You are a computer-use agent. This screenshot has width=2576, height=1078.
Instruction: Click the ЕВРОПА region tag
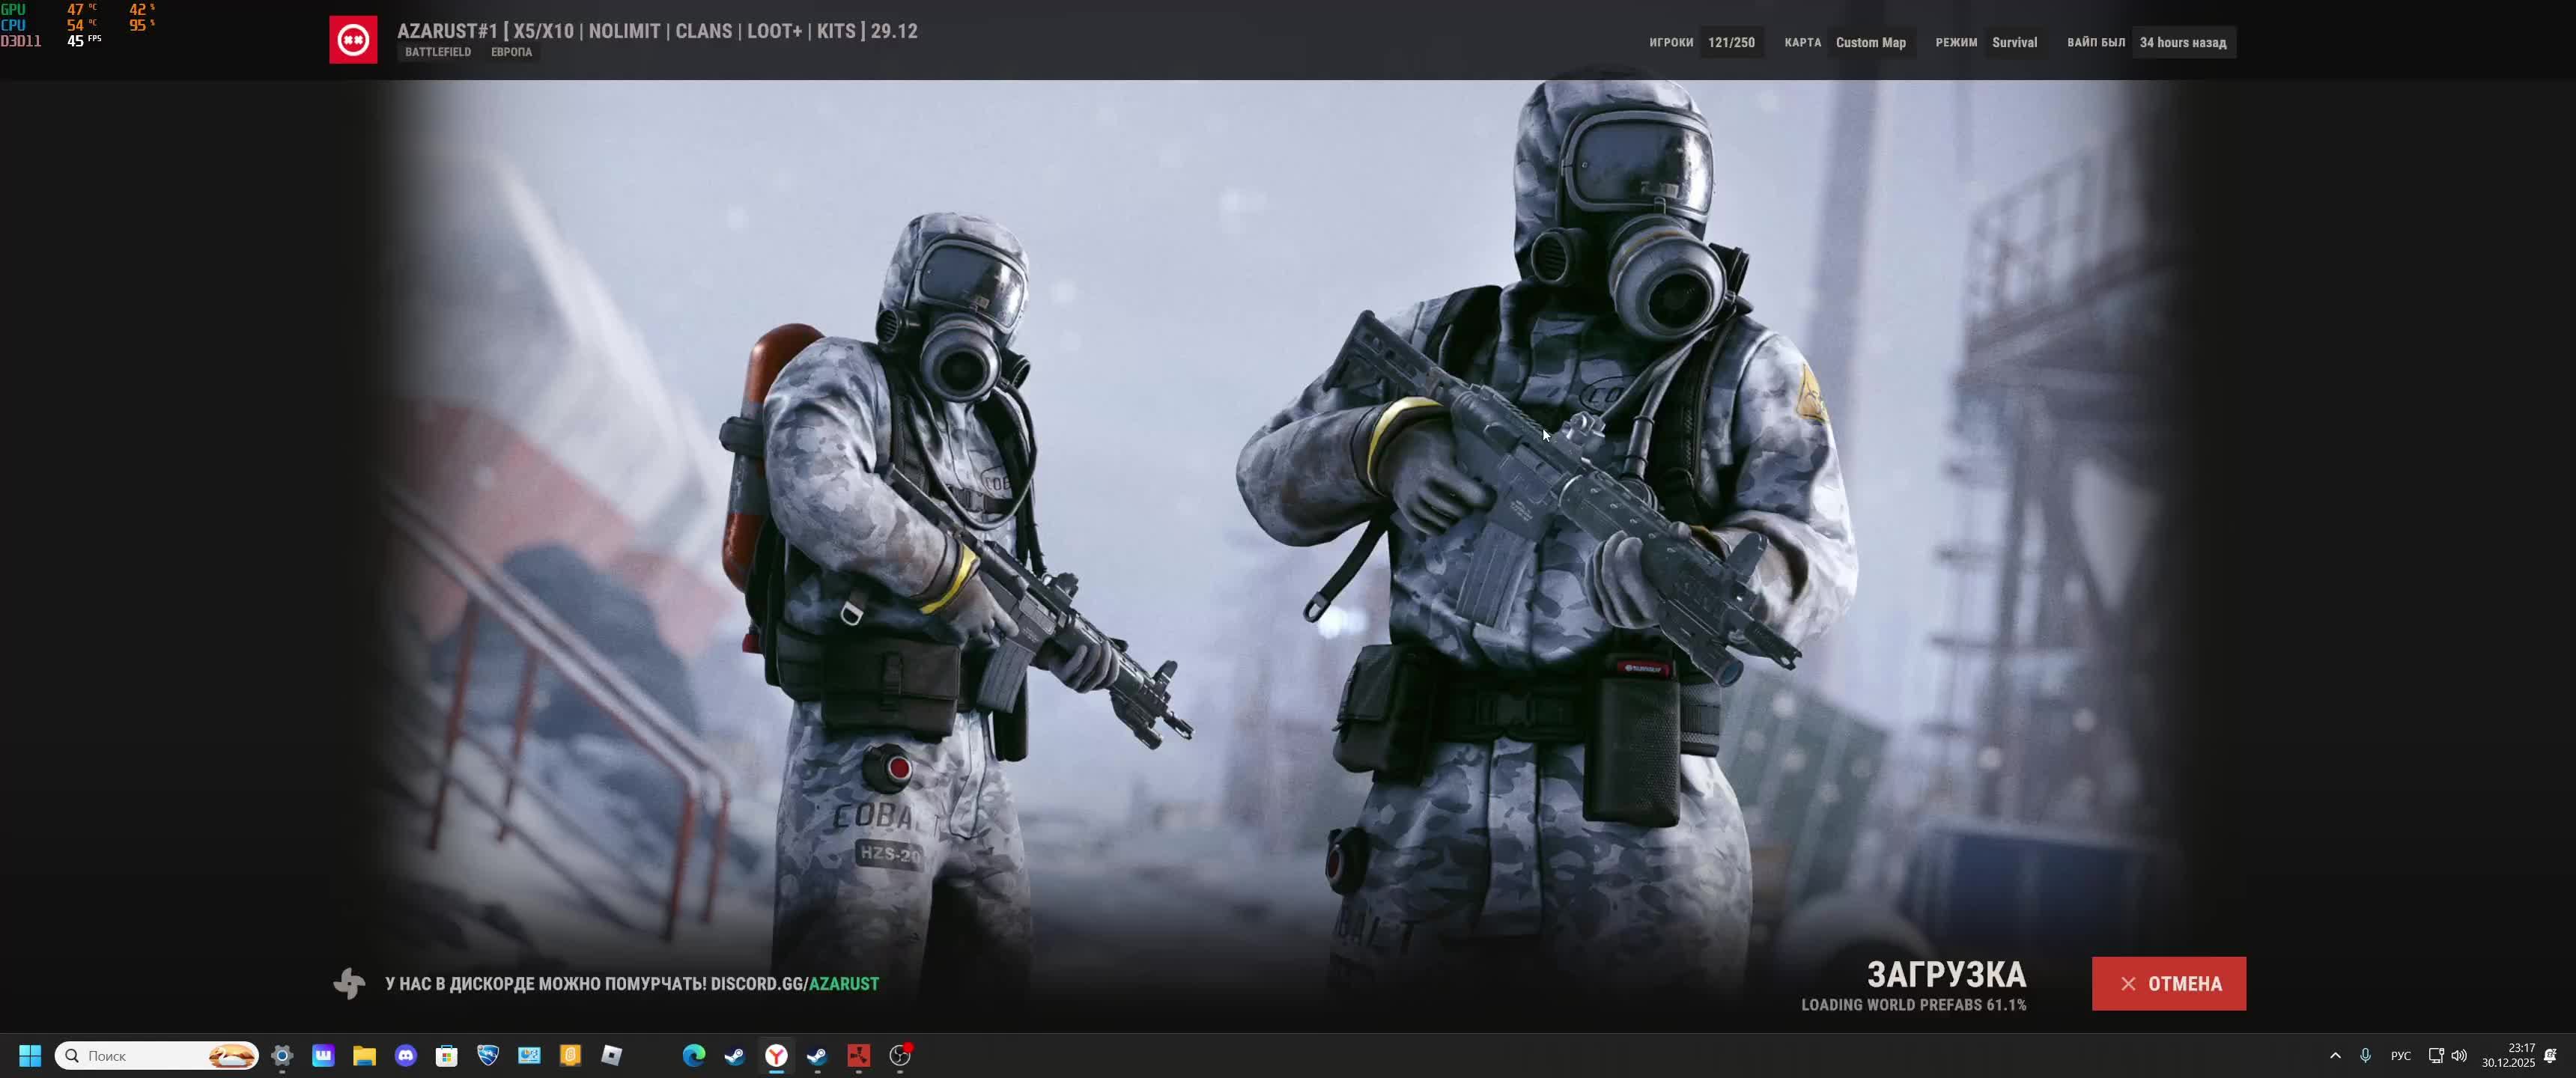click(x=511, y=52)
